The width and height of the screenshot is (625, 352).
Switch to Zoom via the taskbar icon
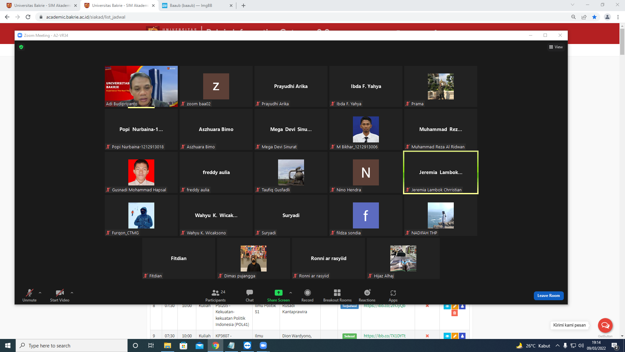(263, 345)
